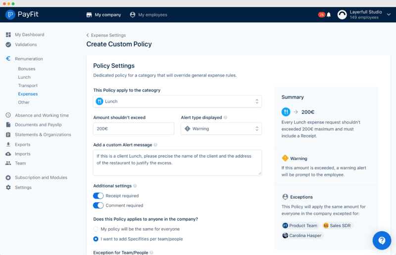Click the Imports cloud icon
This screenshot has width=396, height=255.
click(8, 154)
